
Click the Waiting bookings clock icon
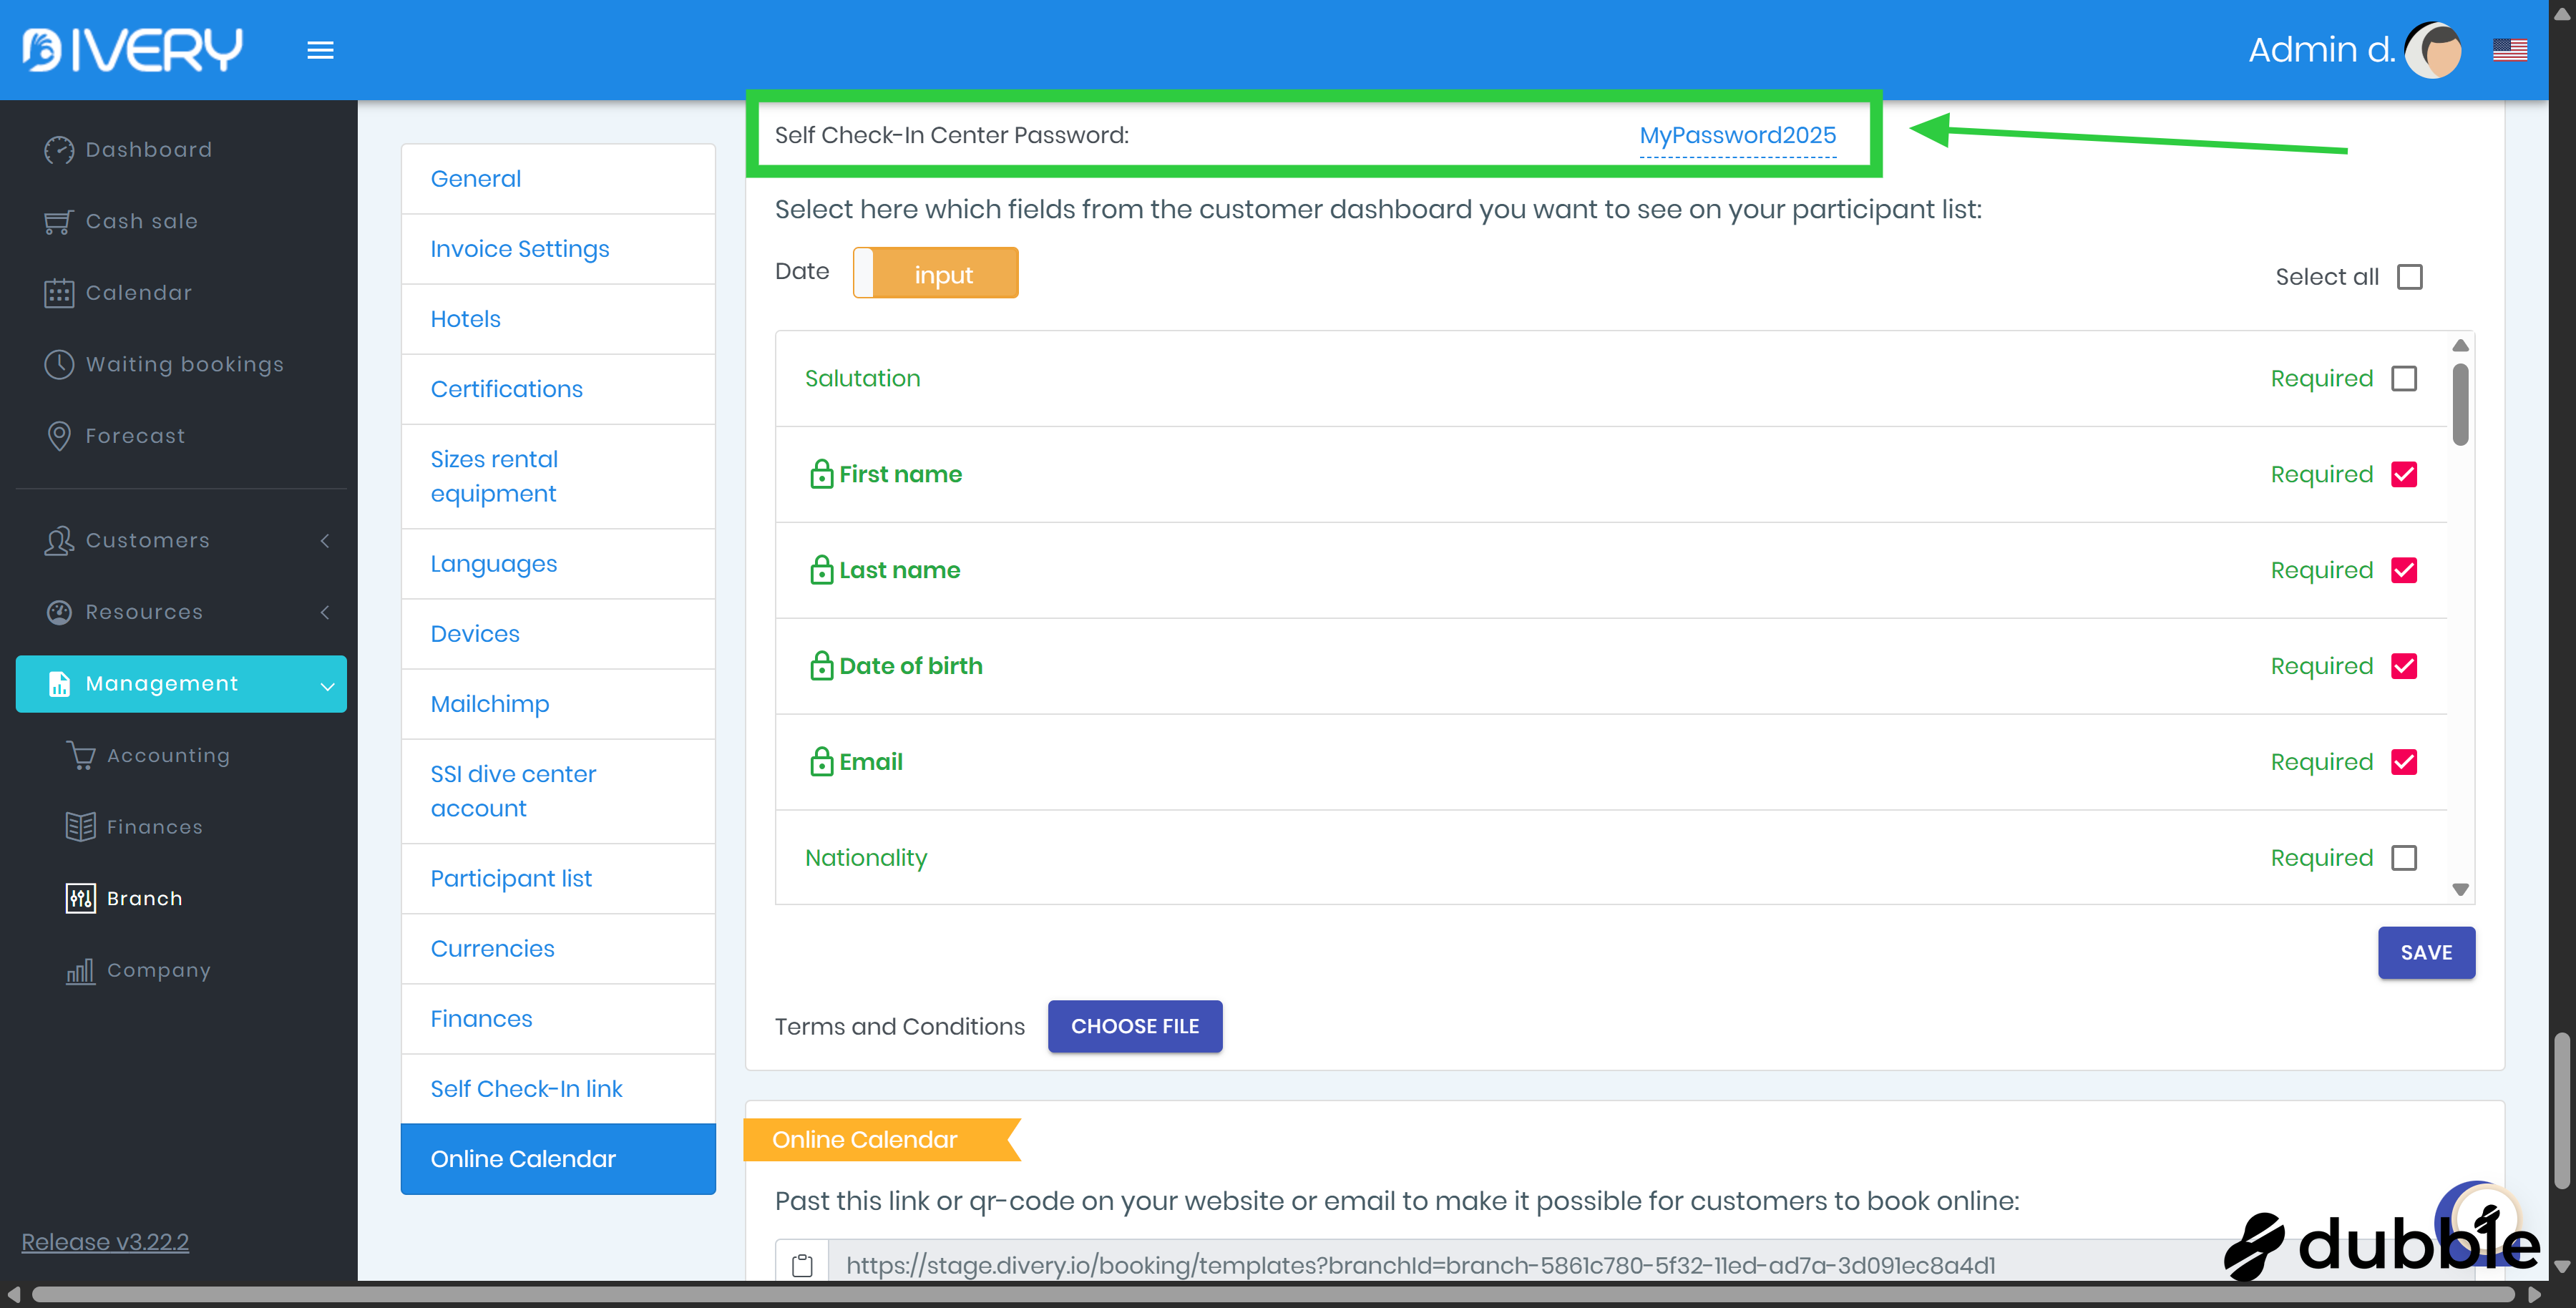pos(59,364)
